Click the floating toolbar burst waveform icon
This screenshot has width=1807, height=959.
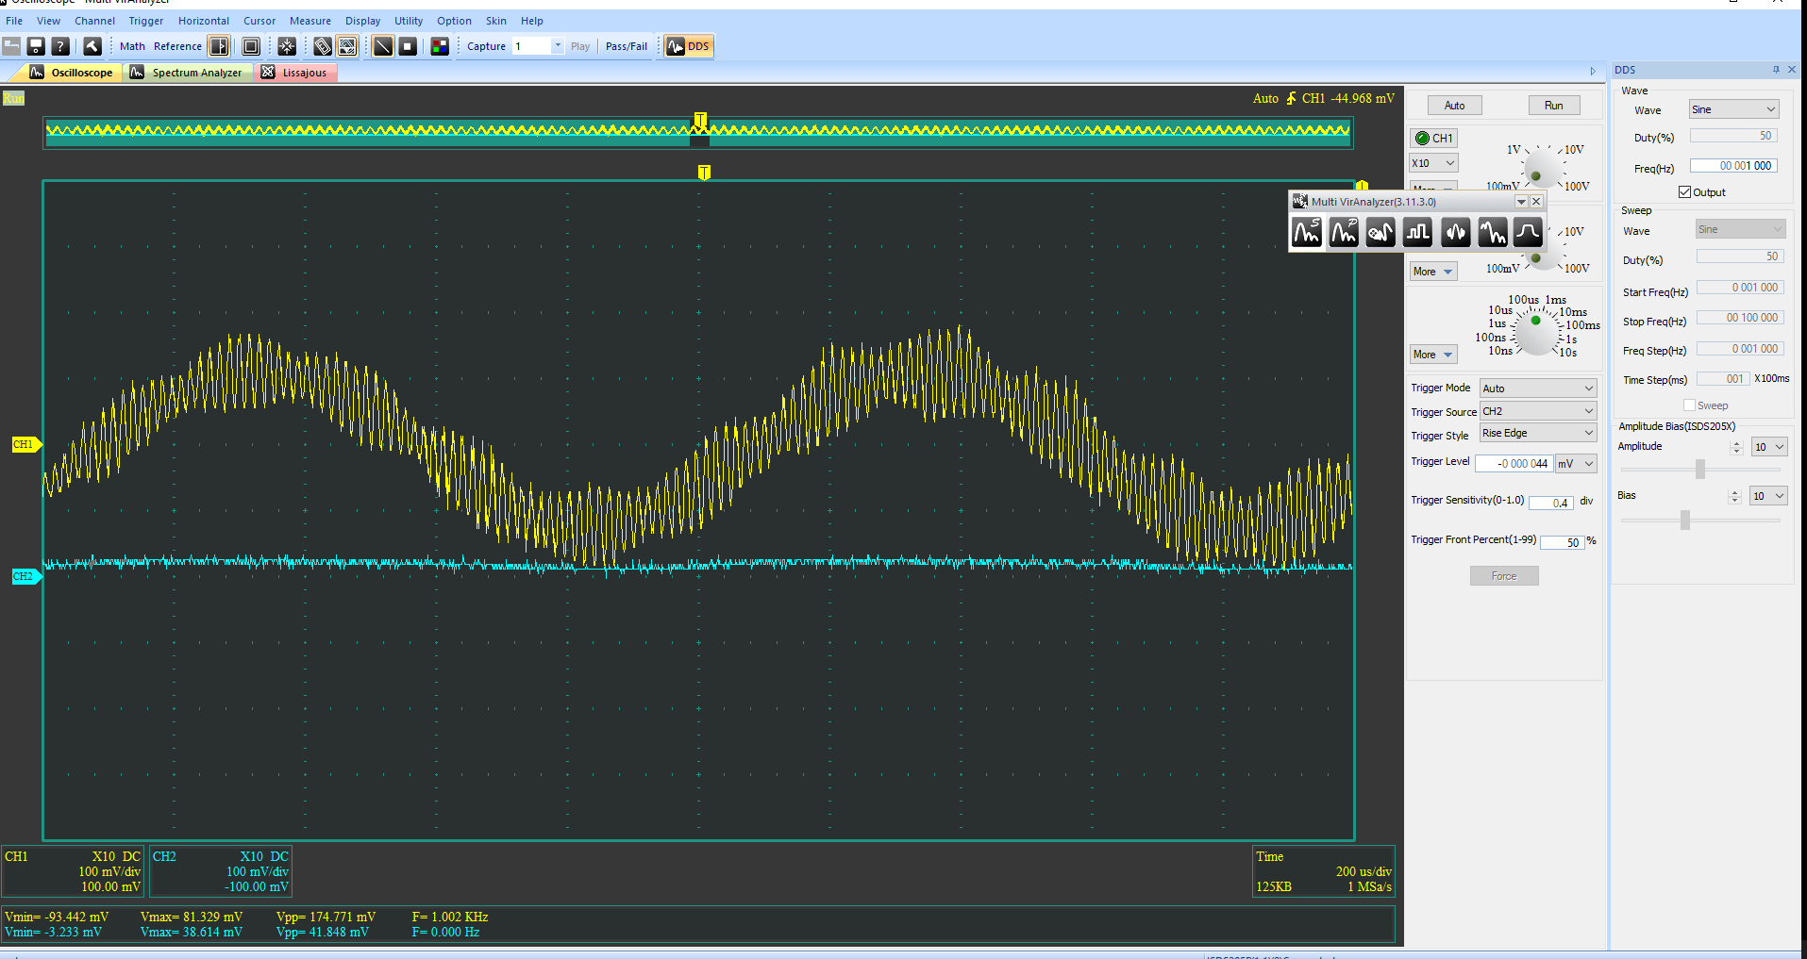[1455, 232]
